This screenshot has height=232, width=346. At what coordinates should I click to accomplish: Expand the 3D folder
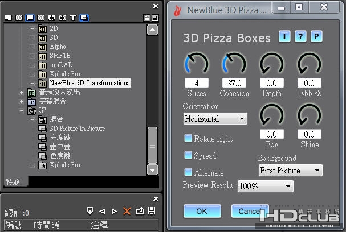32,38
